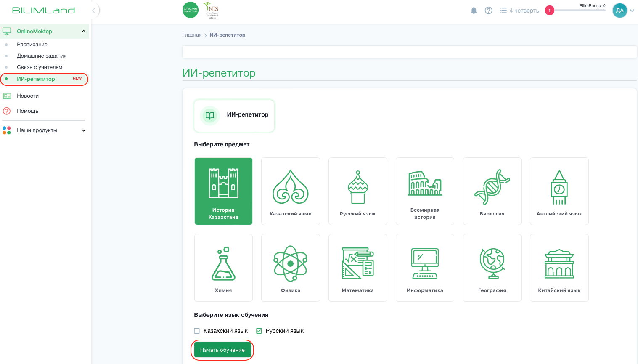The width and height of the screenshot is (638, 364).
Task: Open the help question mark icon in header
Action: (488, 11)
